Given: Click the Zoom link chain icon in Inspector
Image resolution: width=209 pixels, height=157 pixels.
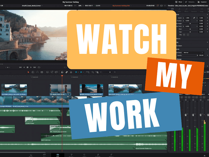Looking at the screenshot, I should pyautogui.click(x=194, y=18).
